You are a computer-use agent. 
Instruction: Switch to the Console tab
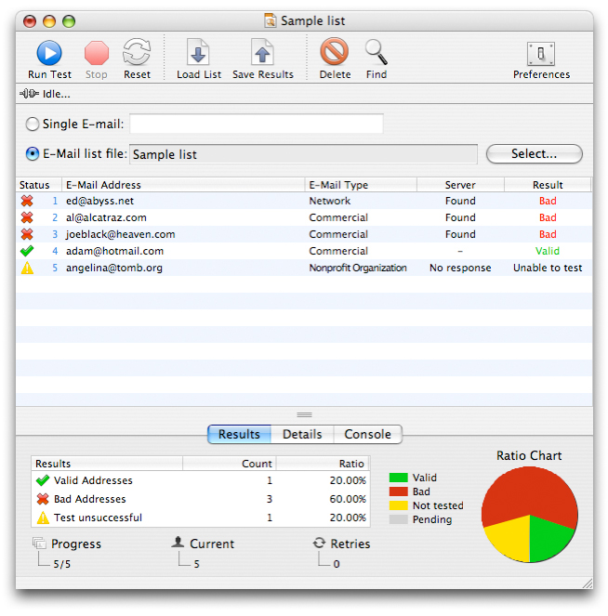367,434
